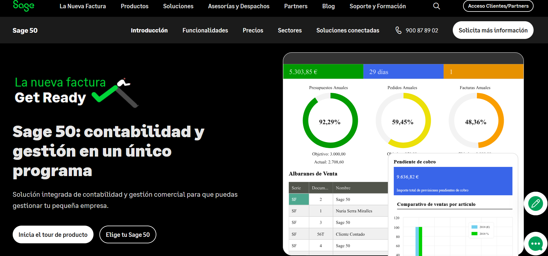Open the Partners menu
The width and height of the screenshot is (548, 256).
(x=296, y=6)
